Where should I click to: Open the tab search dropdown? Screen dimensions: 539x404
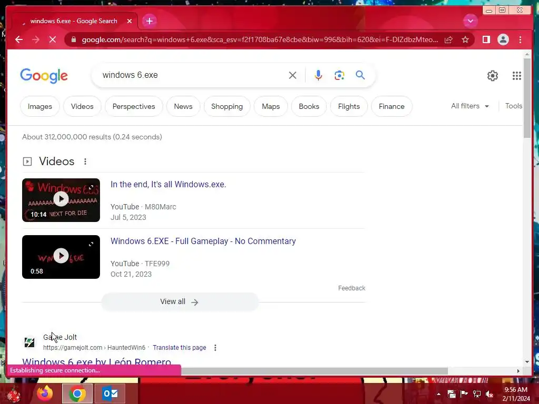[470, 21]
